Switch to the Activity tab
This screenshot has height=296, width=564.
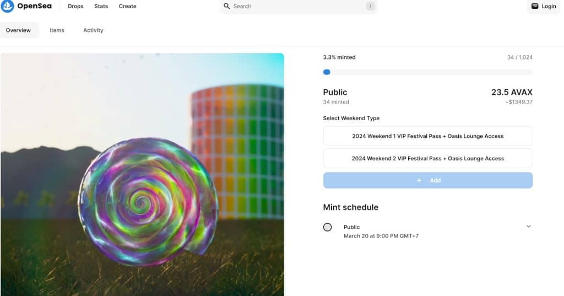[93, 30]
